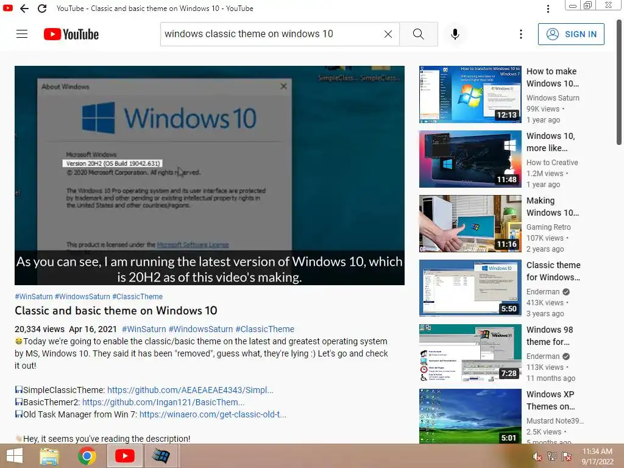This screenshot has height=468, width=624.
Task: Open the #WinSaturn hashtag above the title
Action: [34, 297]
